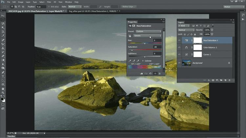
Task: Toggle visibility of the Background layer
Action: 179,63
